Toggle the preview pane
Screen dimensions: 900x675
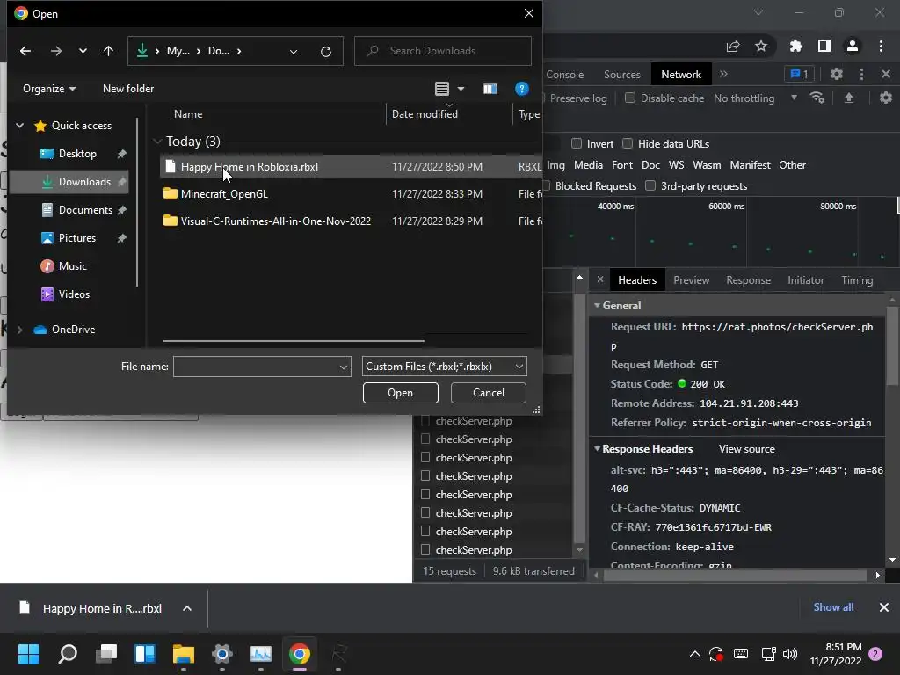(490, 89)
